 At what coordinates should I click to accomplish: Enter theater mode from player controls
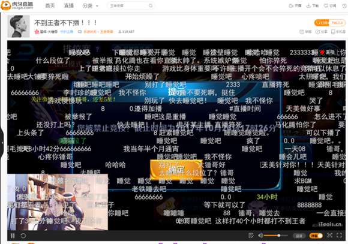(x=329, y=236)
